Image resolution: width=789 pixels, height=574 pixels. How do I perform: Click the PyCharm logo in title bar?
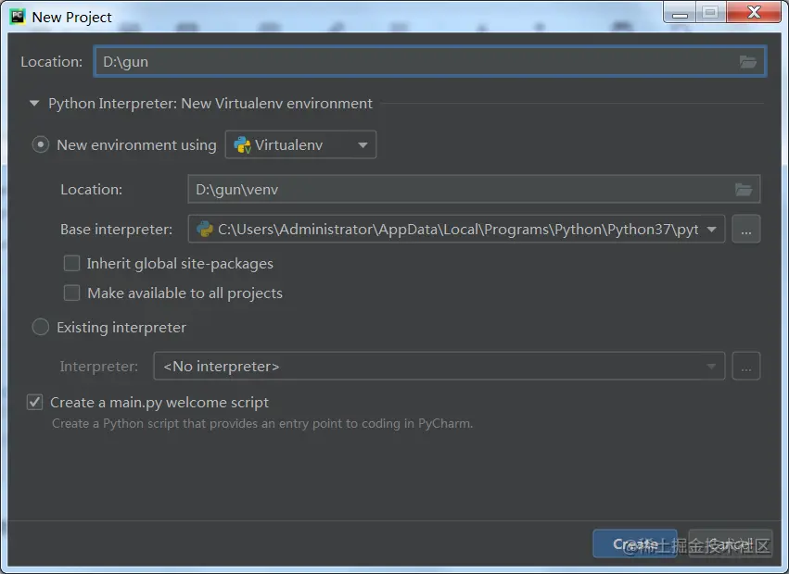click(17, 17)
